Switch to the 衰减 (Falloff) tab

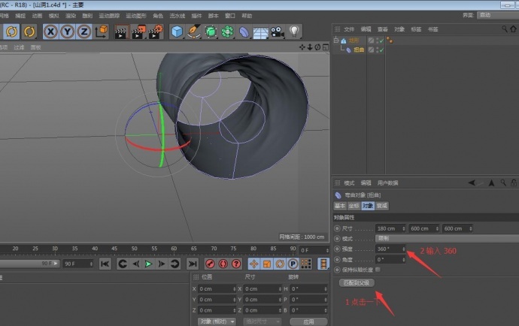tap(381, 206)
